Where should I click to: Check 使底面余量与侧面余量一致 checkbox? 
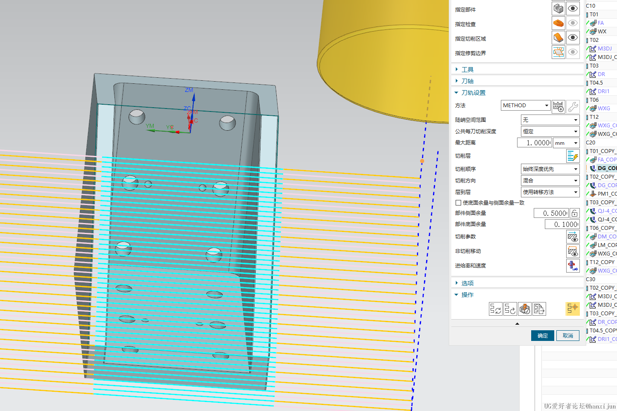[x=458, y=203]
